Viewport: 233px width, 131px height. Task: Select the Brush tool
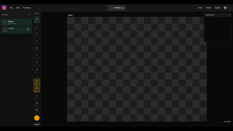37,41
